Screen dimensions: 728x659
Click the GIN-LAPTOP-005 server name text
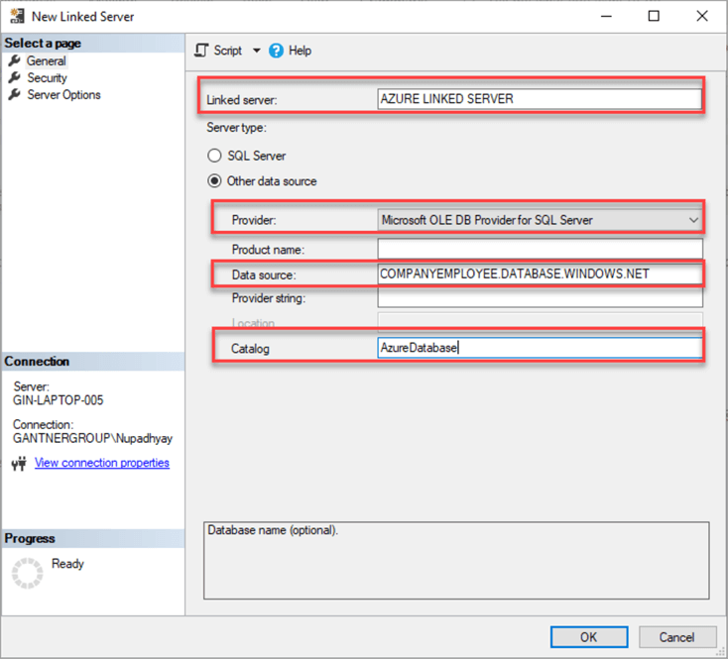(x=59, y=400)
